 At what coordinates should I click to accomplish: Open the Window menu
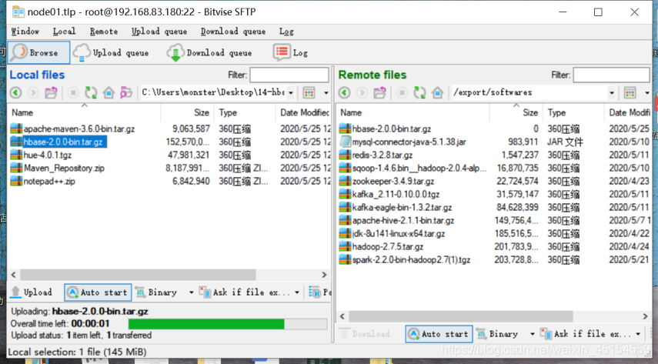[x=25, y=32]
